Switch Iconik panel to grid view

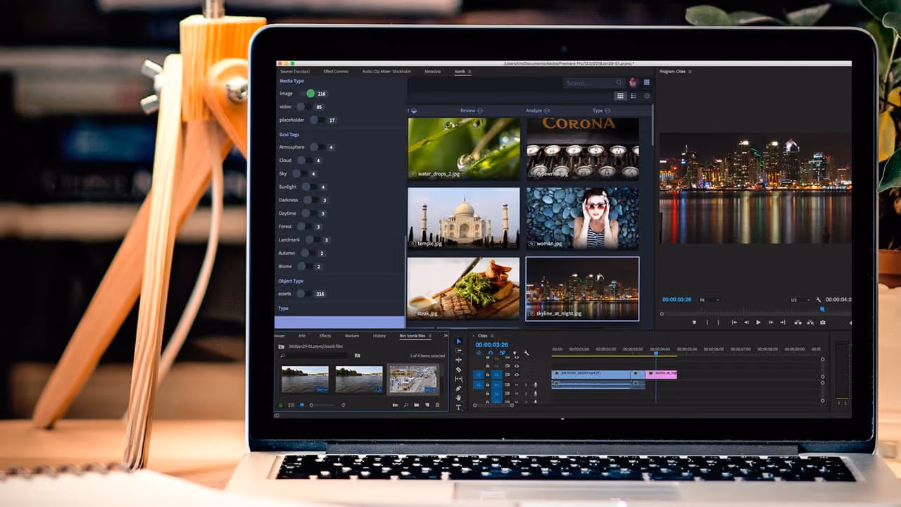click(620, 96)
